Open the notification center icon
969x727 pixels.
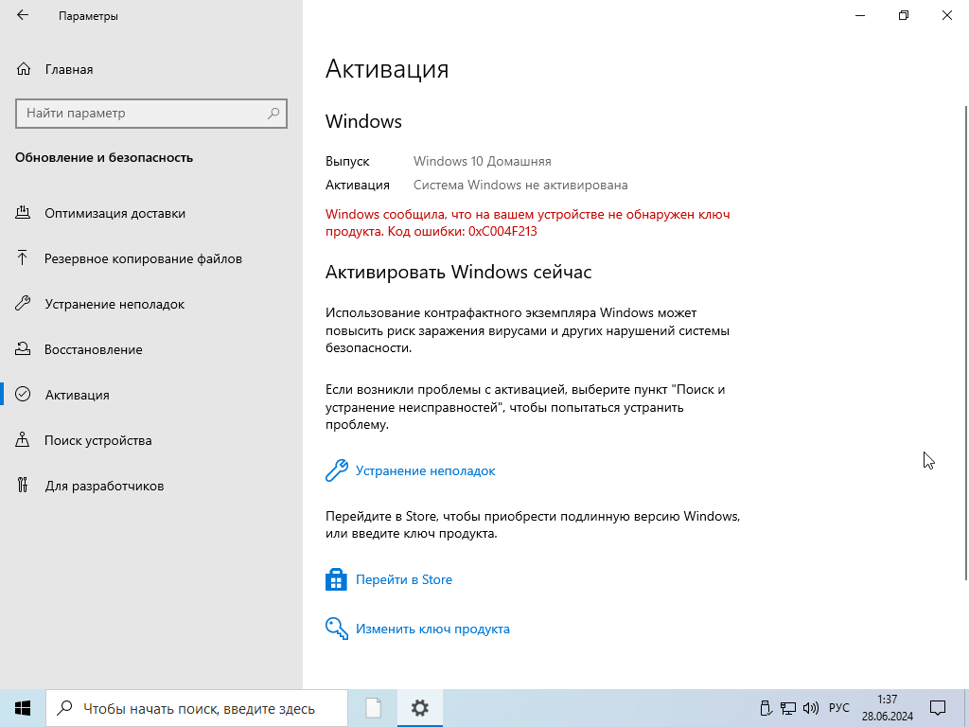coord(937,707)
